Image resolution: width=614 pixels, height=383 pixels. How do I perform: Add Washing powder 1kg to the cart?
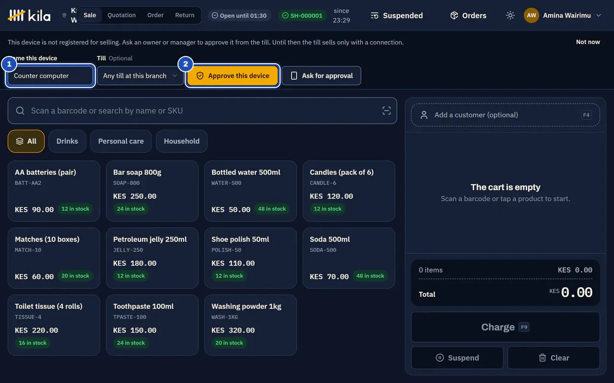[x=250, y=325]
